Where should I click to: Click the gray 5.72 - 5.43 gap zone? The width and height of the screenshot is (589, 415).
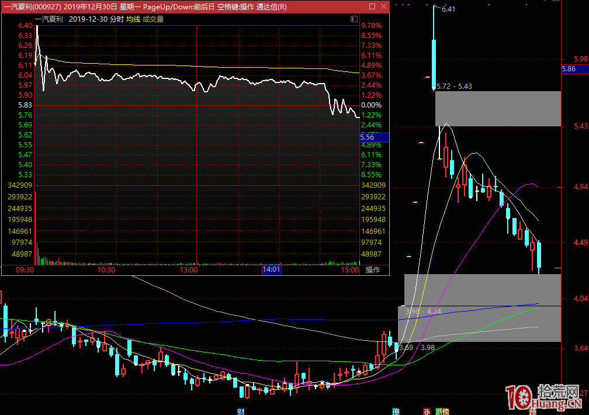pos(498,109)
